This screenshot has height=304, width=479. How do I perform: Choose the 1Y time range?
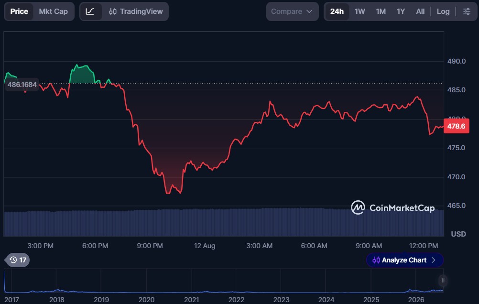point(401,11)
